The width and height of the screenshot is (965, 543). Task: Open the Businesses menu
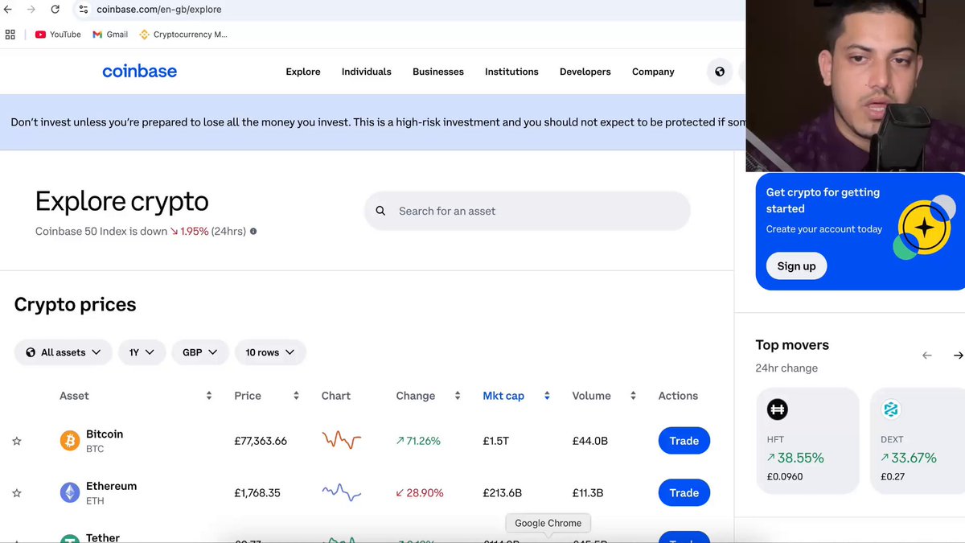(x=438, y=72)
